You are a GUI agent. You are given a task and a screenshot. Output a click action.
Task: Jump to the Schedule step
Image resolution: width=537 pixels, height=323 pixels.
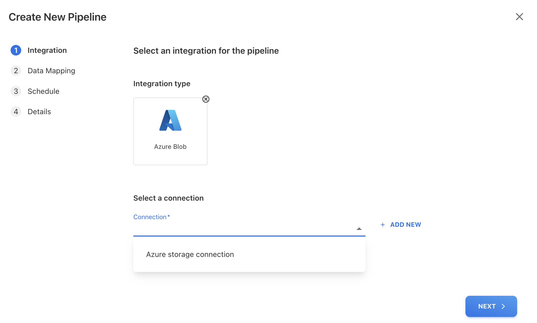pos(43,91)
